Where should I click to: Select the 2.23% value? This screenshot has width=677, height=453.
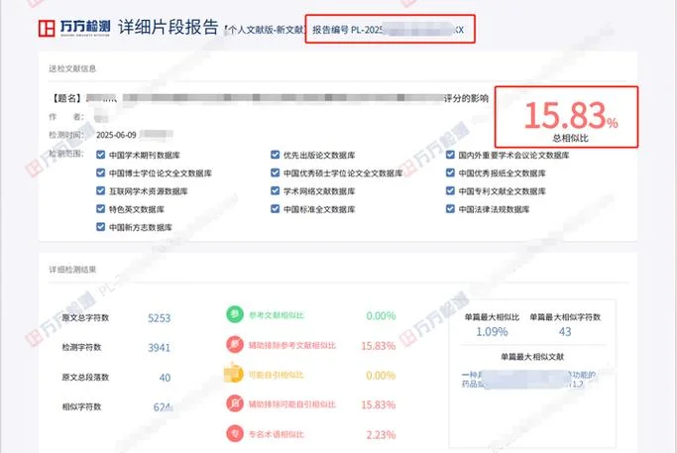(381, 435)
